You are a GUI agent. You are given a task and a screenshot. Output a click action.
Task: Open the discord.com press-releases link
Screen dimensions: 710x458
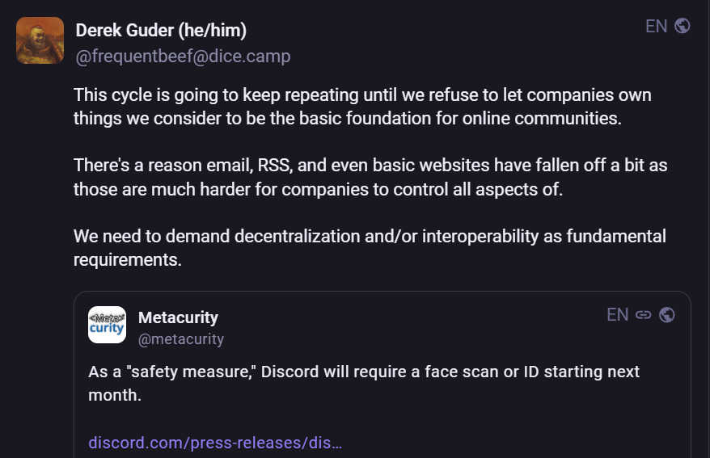215,443
